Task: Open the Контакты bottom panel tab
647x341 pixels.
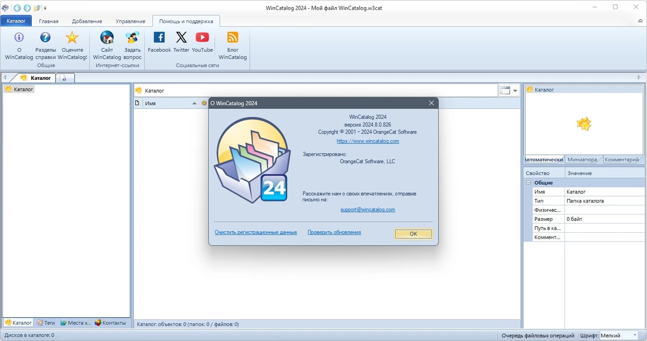Action: tap(111, 323)
